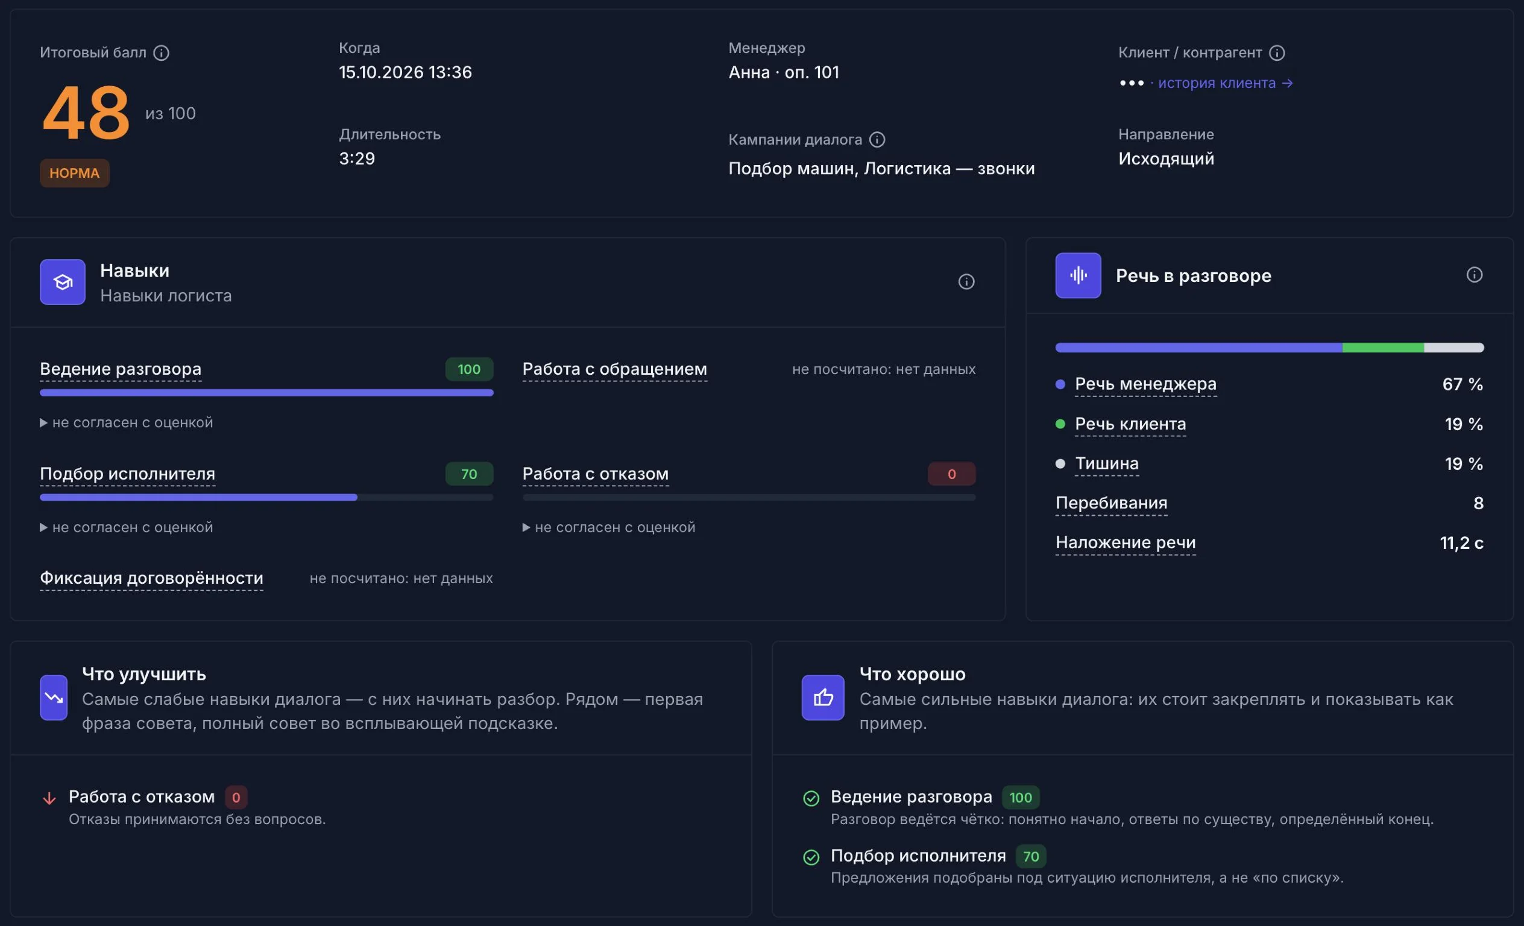Image resolution: width=1524 pixels, height=926 pixels.
Task: Click the speech distribution bar in Речь в разговоре
Action: 1270,348
